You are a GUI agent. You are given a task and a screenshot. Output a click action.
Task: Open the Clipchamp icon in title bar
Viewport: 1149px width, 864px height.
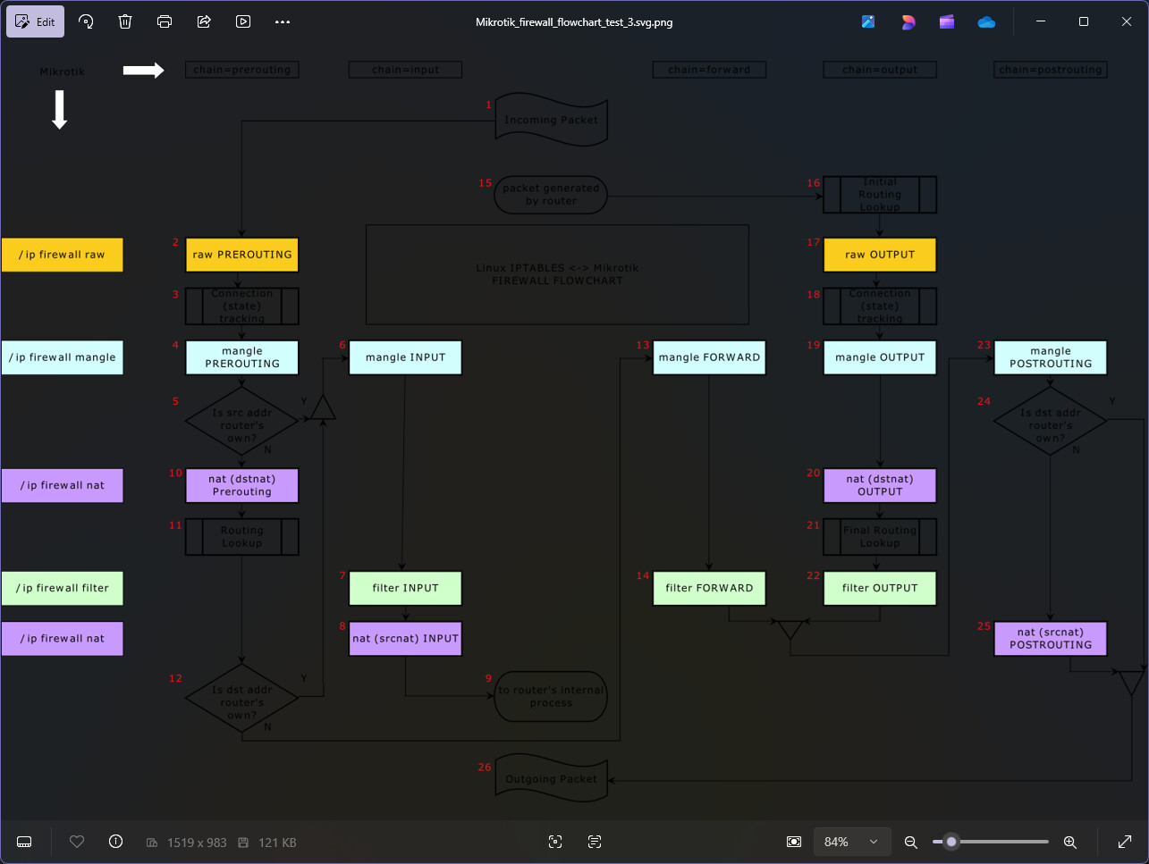pos(947,21)
